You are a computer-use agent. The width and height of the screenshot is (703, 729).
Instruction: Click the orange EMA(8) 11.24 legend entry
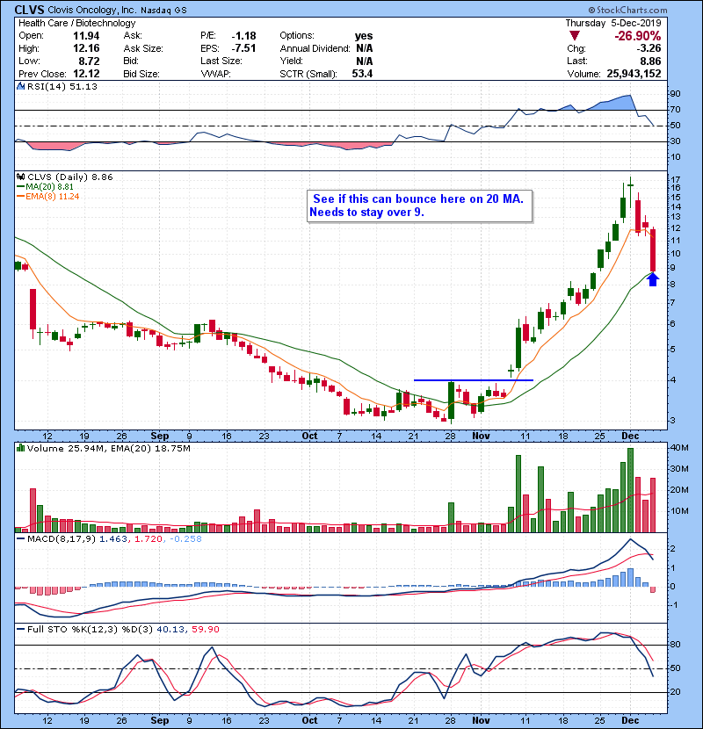(48, 196)
